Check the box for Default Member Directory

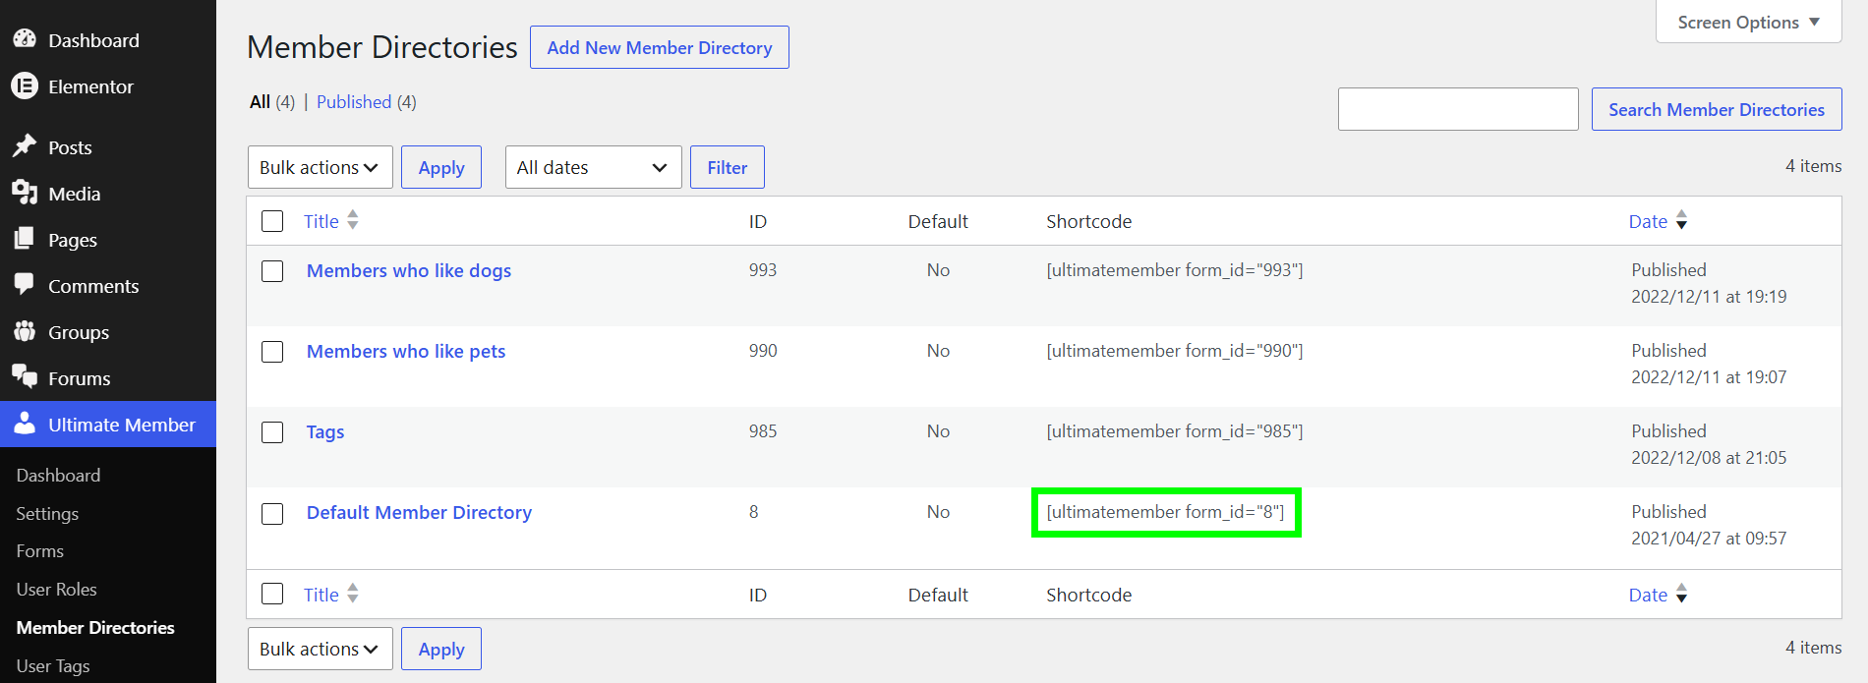tap(272, 514)
